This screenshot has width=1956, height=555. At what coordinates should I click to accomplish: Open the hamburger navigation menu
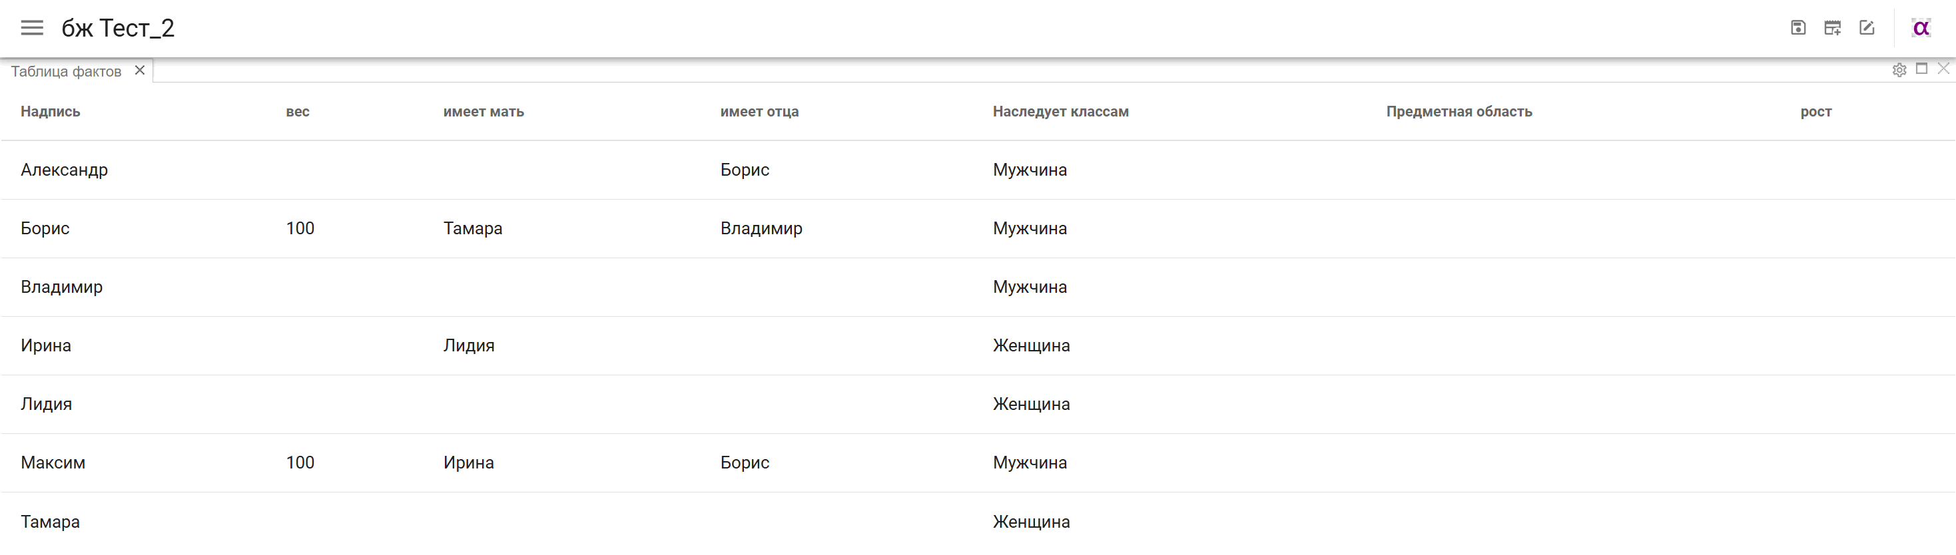pos(32,28)
